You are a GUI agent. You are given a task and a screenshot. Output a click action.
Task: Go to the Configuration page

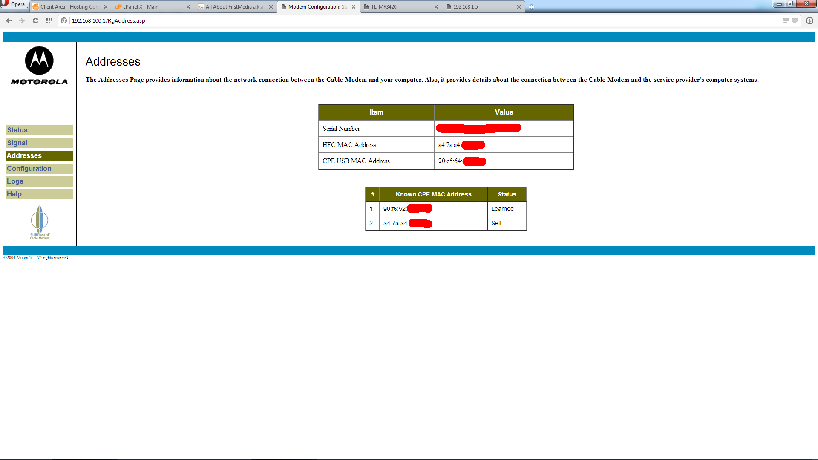tap(29, 169)
